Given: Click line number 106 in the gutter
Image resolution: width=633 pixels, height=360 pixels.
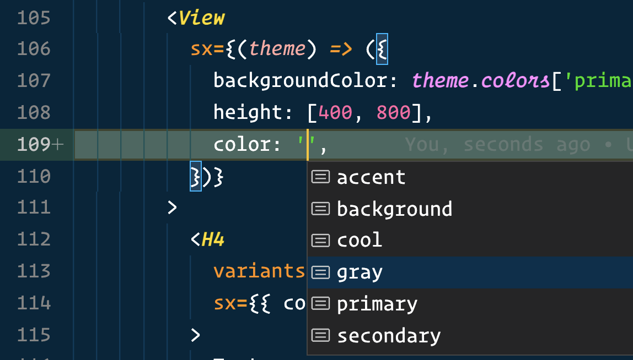Looking at the screenshot, I should (x=34, y=49).
